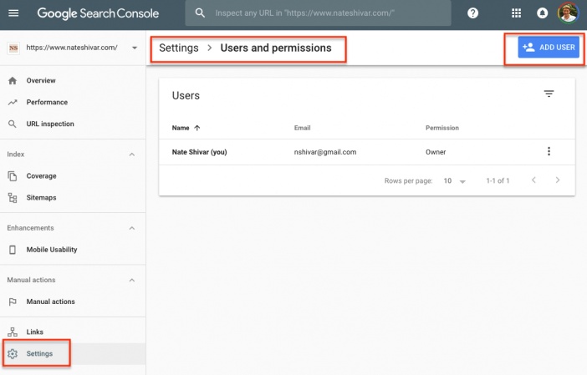Open the Users table filter icon
Image resolution: width=587 pixels, height=375 pixels.
pyautogui.click(x=549, y=94)
